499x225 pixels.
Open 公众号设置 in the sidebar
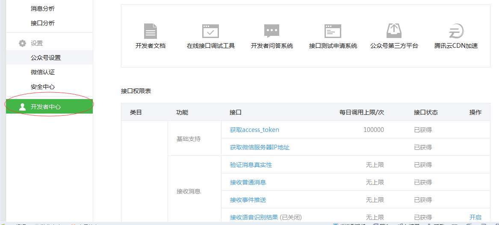click(46, 58)
